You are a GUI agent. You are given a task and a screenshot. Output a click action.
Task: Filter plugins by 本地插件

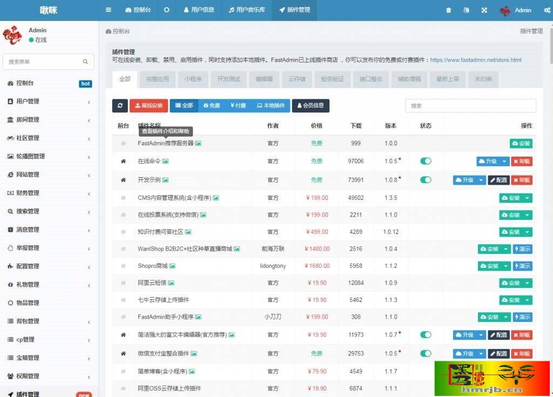(x=271, y=105)
